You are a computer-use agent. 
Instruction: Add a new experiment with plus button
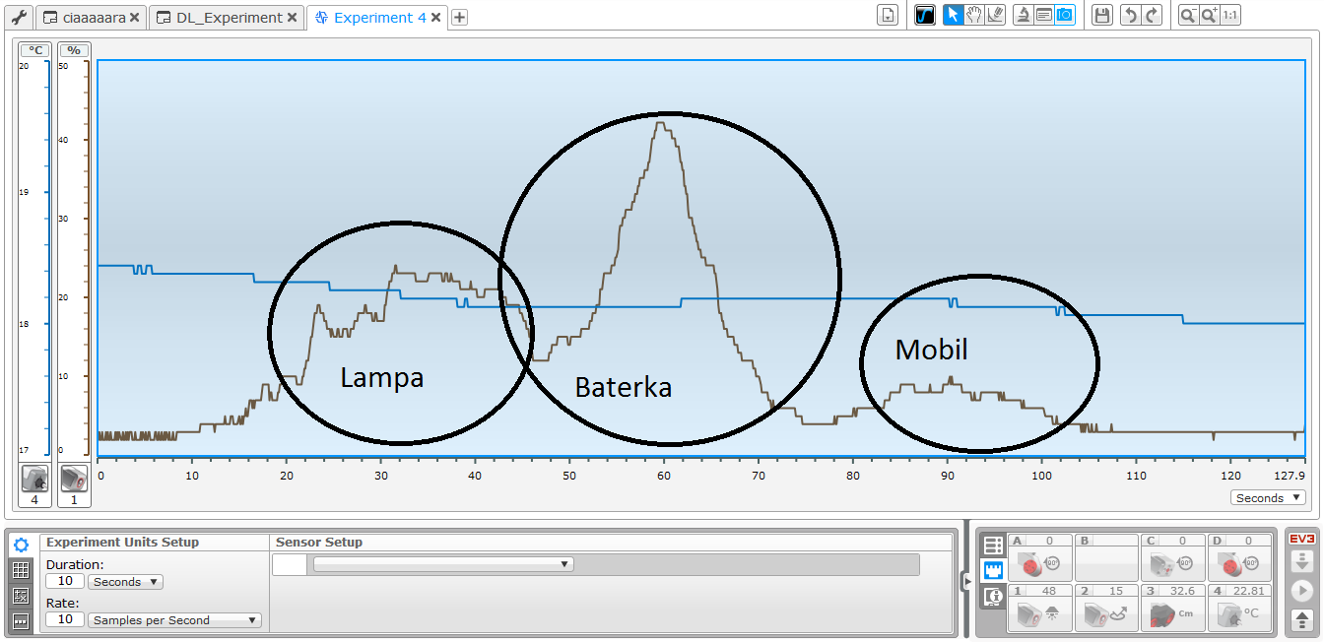tap(460, 17)
